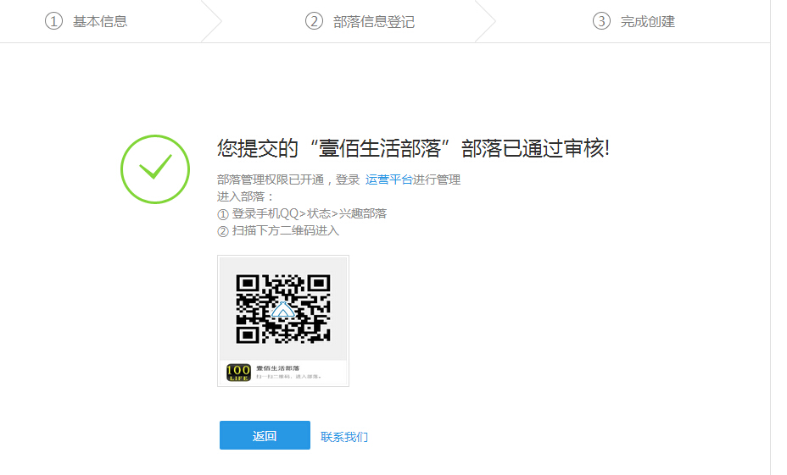Click the tribe QR code image
Viewport: 787px width, 475px height.
(283, 309)
